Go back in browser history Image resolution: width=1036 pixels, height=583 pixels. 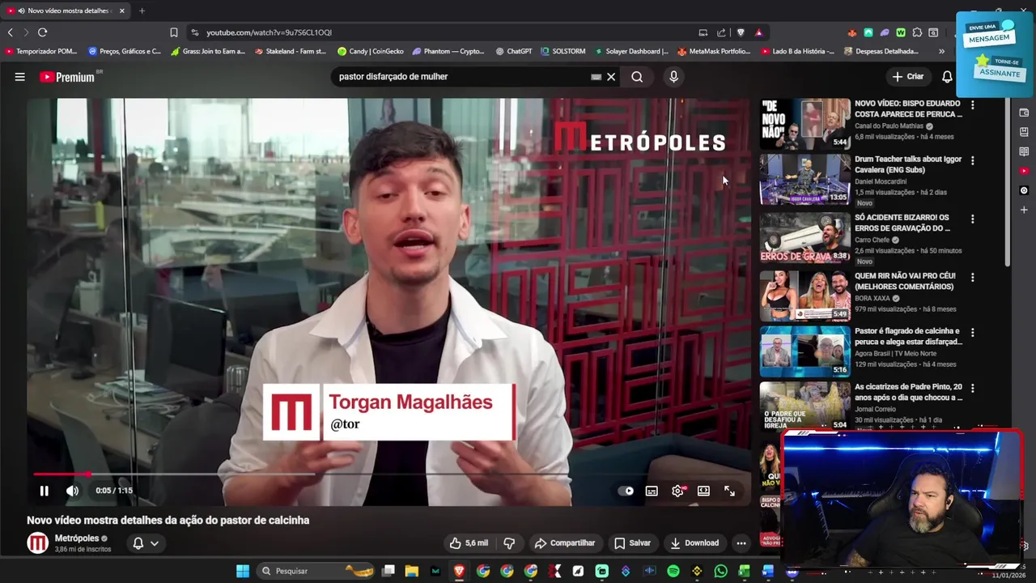point(10,32)
